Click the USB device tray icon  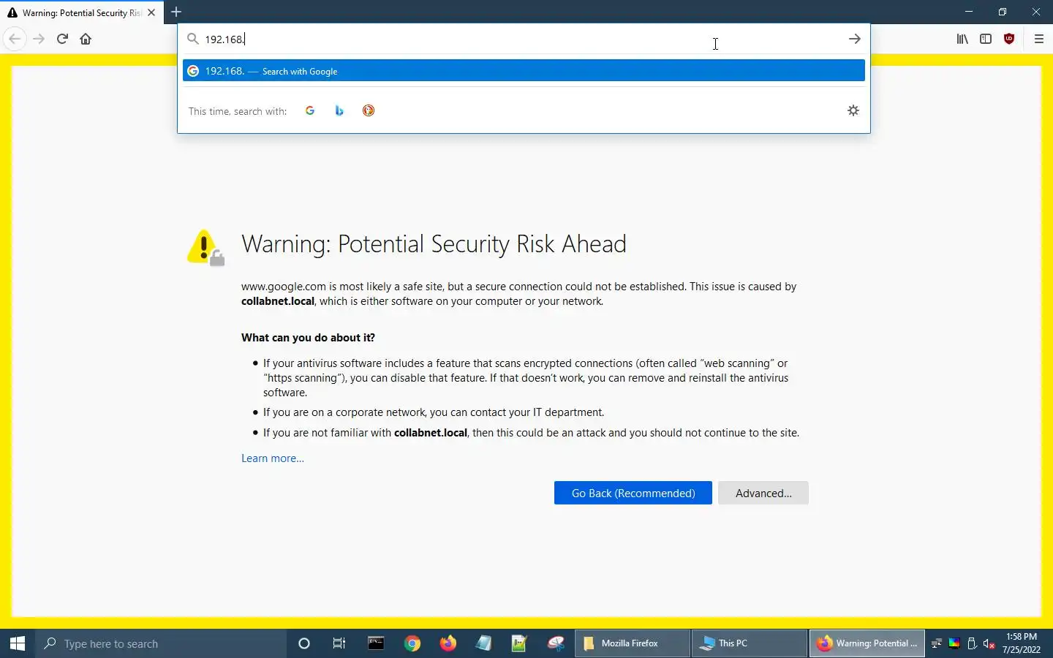click(973, 643)
